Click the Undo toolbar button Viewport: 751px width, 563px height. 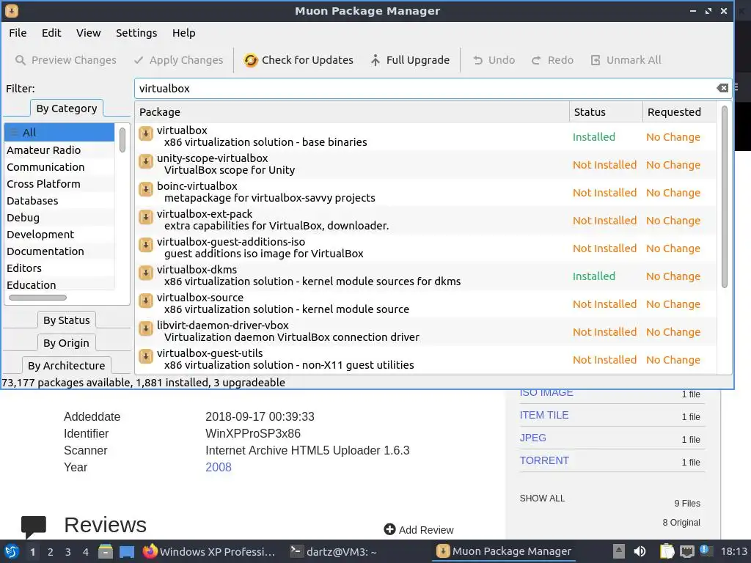coord(494,60)
